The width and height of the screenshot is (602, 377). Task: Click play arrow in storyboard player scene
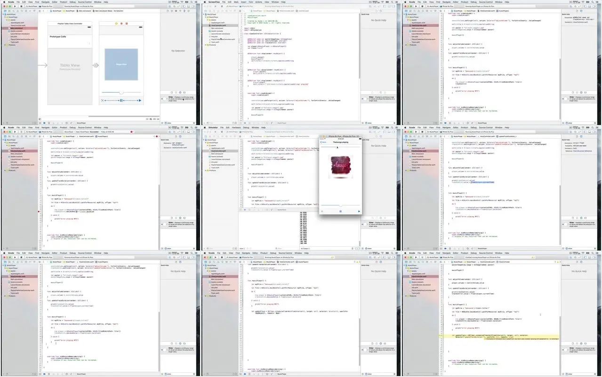tap(140, 101)
